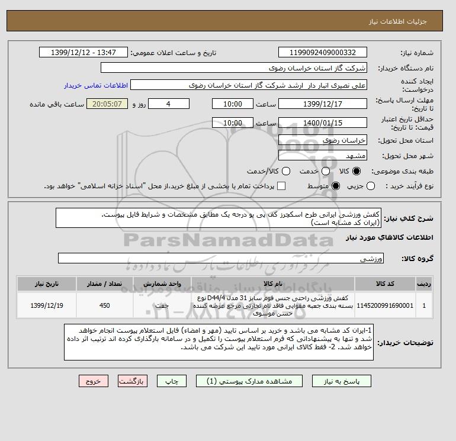This screenshot has height=441, width=456.
Task: Click the price validity date 1400/01/15
Action: click(x=323, y=123)
